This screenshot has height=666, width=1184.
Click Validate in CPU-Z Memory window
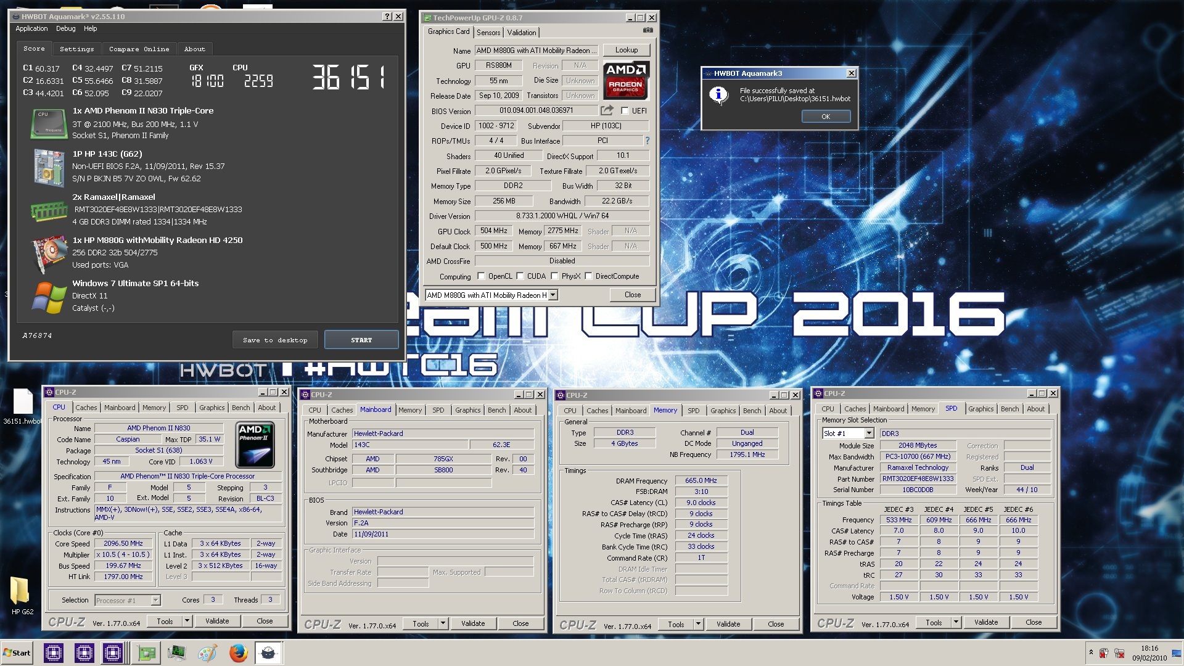click(x=728, y=624)
